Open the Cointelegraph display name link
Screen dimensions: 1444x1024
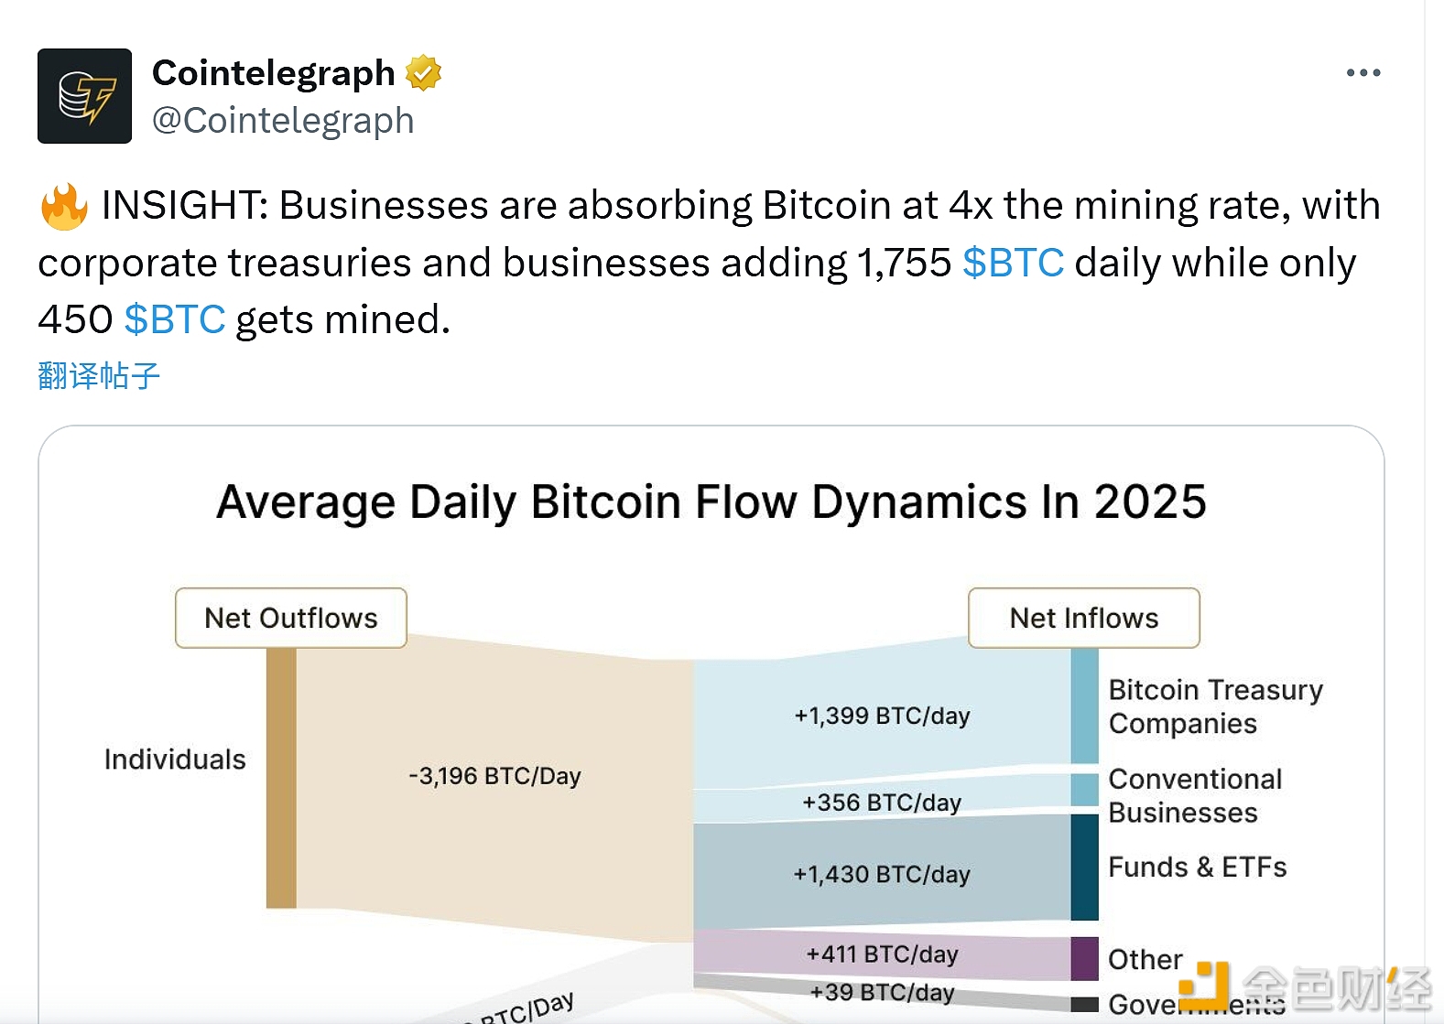coord(273,73)
